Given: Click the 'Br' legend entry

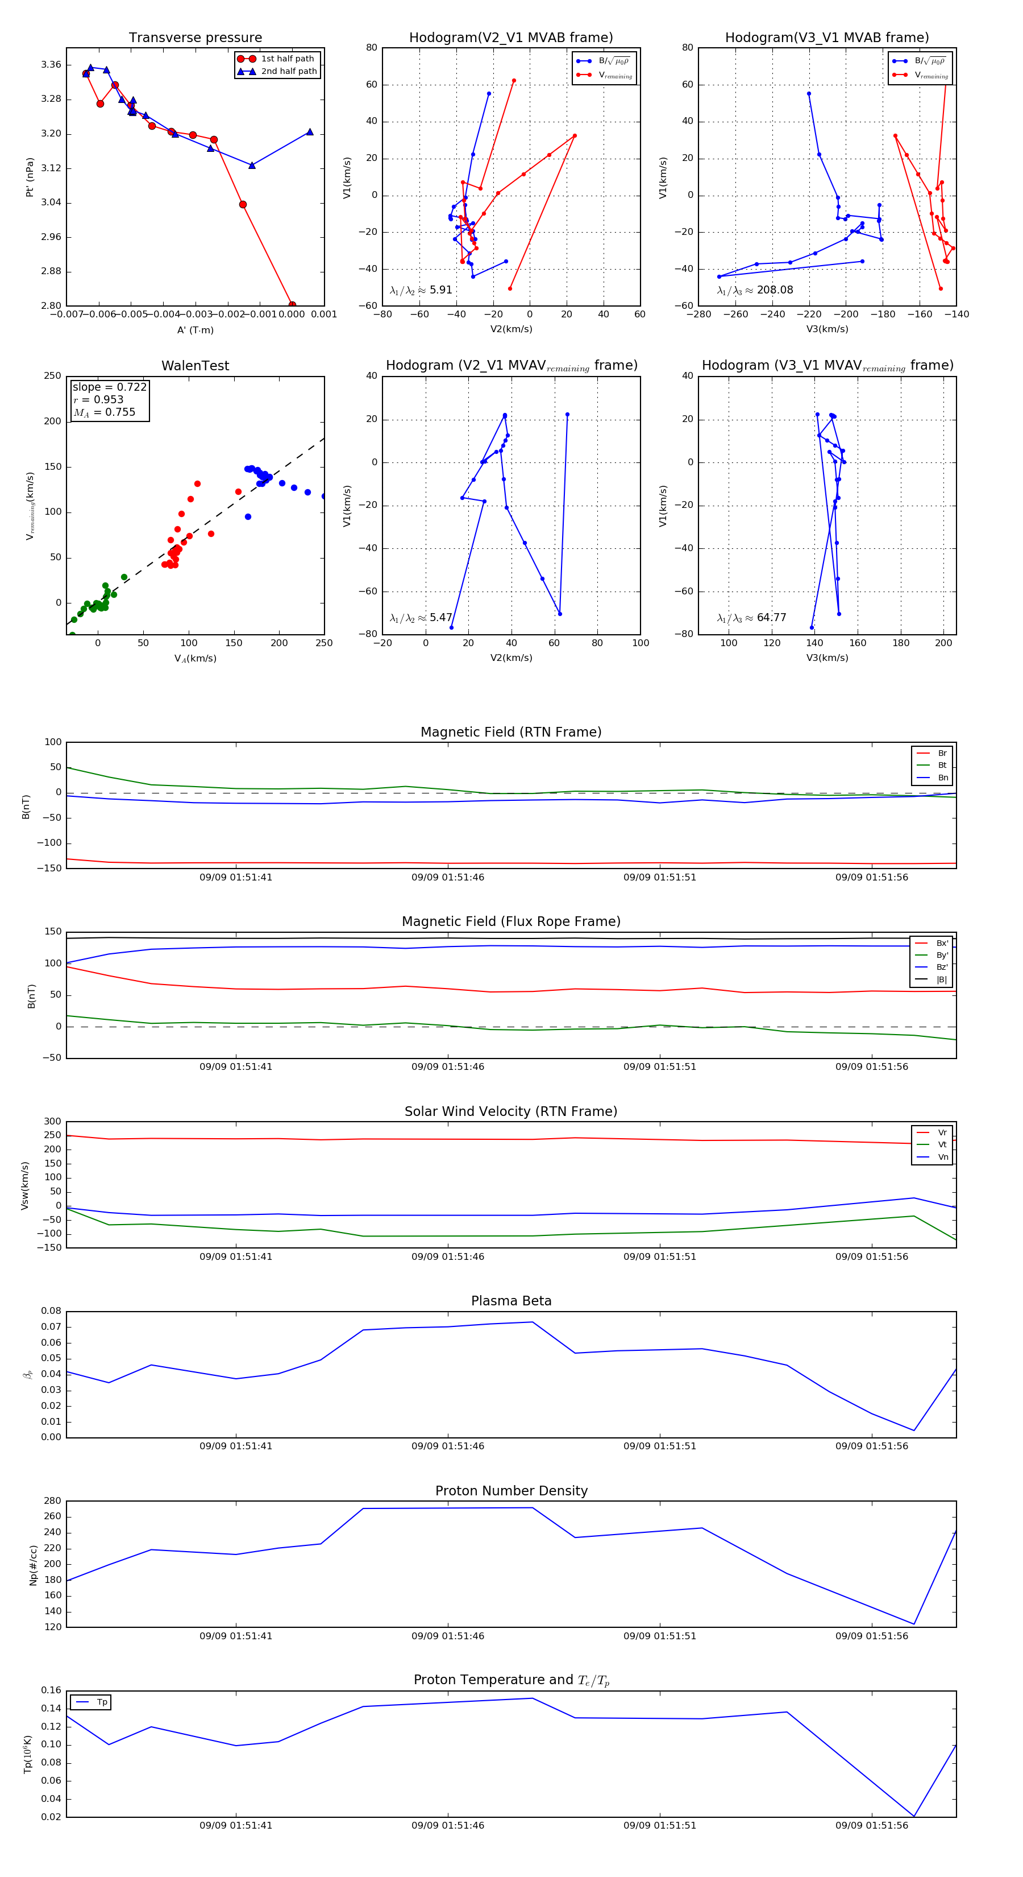Looking at the screenshot, I should click(933, 754).
